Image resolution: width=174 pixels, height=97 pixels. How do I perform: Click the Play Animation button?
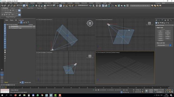point(138,90)
